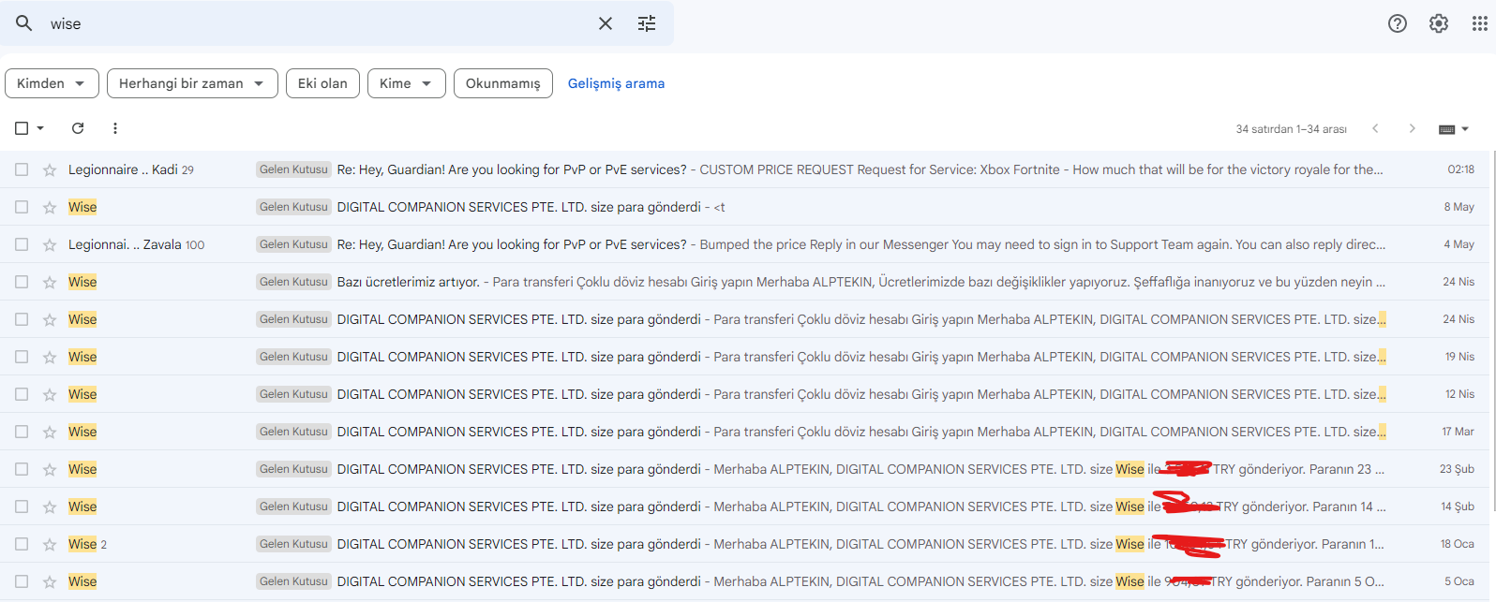Toggle the Okunmamış filter chip

point(503,83)
